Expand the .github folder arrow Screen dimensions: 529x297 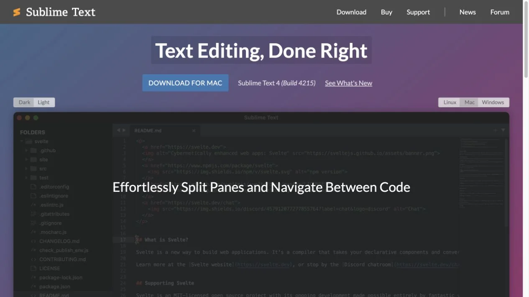(27, 151)
